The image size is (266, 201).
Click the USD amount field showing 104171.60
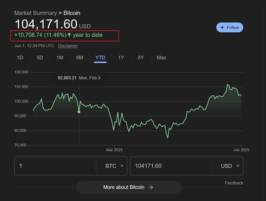(x=171, y=166)
